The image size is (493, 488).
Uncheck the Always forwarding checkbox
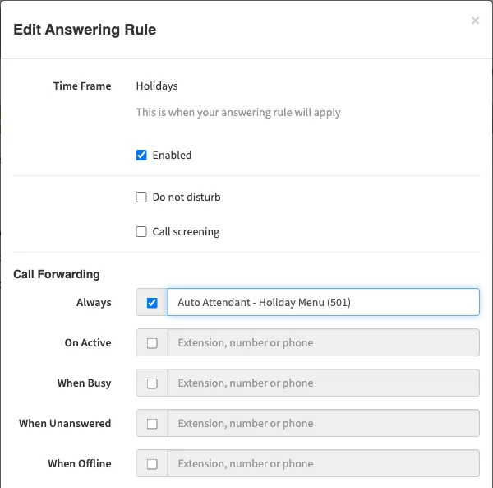point(152,303)
